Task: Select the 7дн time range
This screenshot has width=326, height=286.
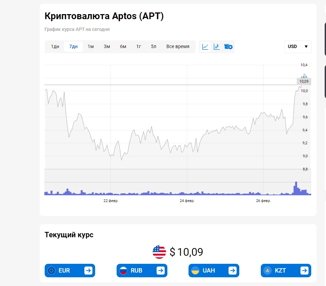Action: (x=73, y=47)
